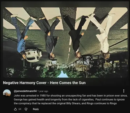The width and height of the screenshot is (130, 113).
Task: Click Reply under the comment
Action: pyautogui.click(x=36, y=109)
